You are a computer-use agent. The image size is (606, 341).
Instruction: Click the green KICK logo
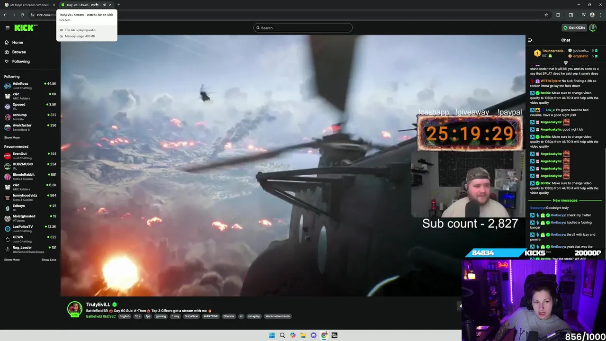click(25, 28)
